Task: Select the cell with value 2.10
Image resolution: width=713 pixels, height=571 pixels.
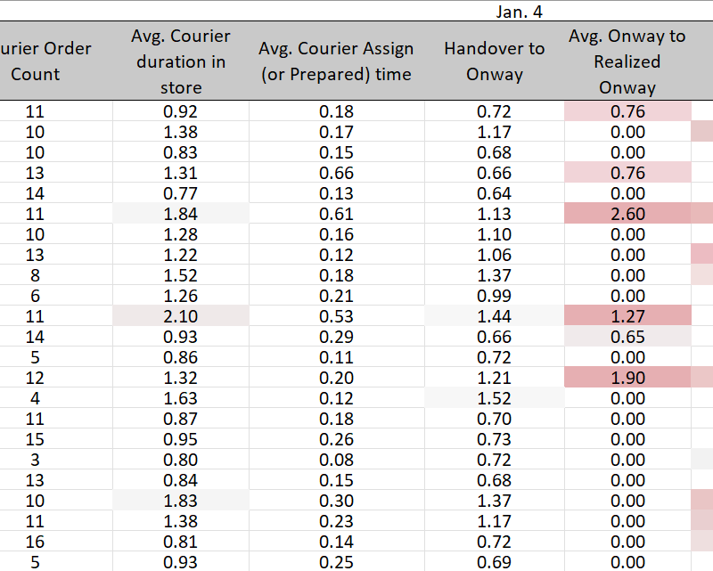Action: tap(181, 316)
